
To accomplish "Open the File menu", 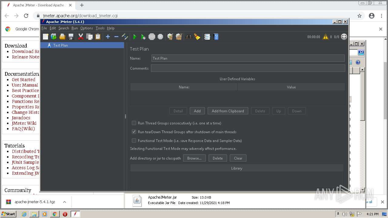I will pyautogui.click(x=44, y=28).
